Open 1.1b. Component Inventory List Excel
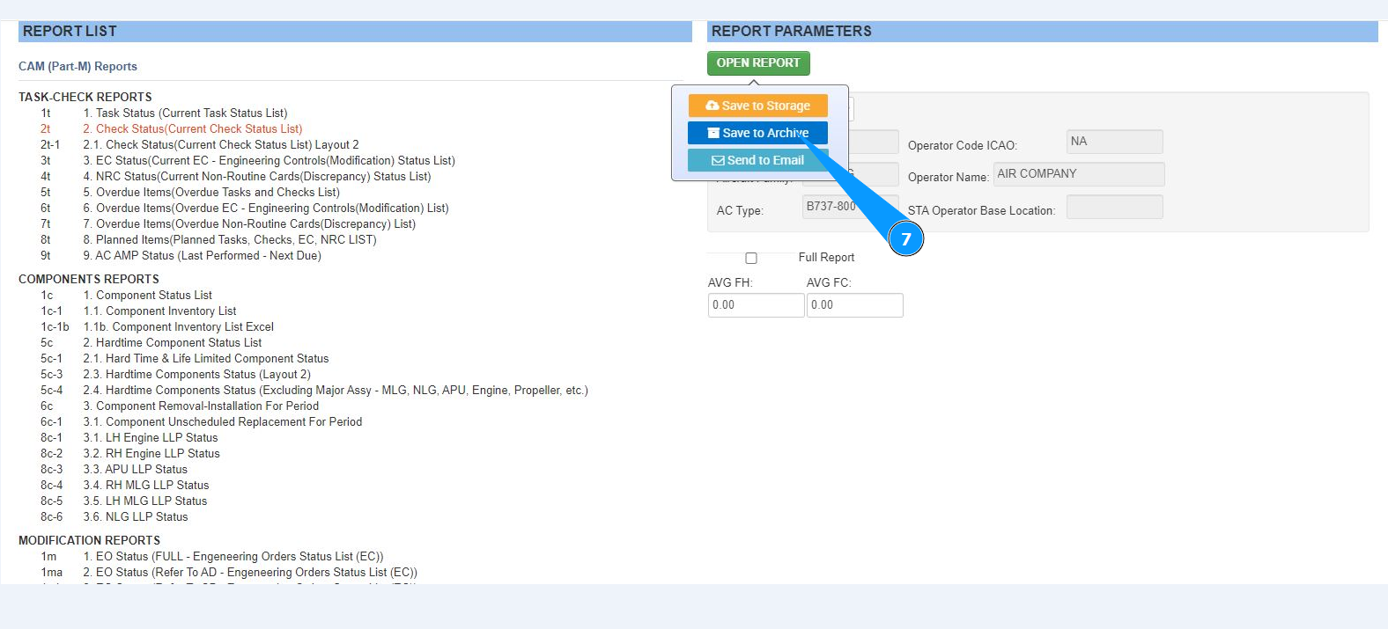The image size is (1388, 629). tap(179, 326)
